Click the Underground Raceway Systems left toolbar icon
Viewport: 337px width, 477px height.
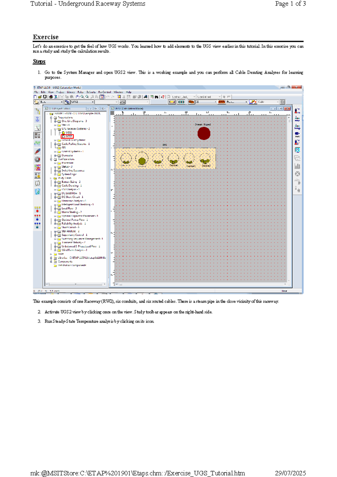(37, 135)
